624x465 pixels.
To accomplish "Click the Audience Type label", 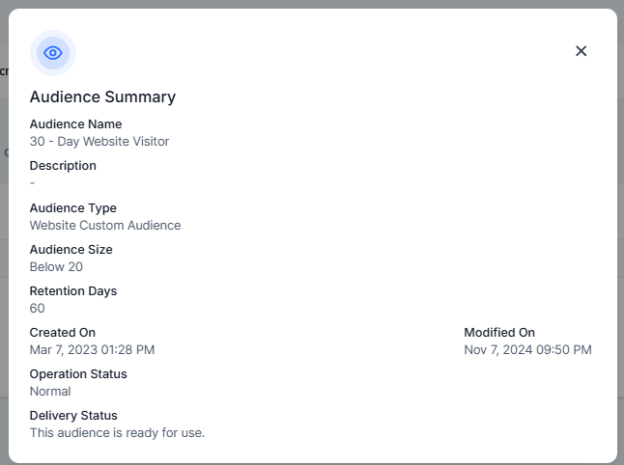I will click(x=72, y=208).
